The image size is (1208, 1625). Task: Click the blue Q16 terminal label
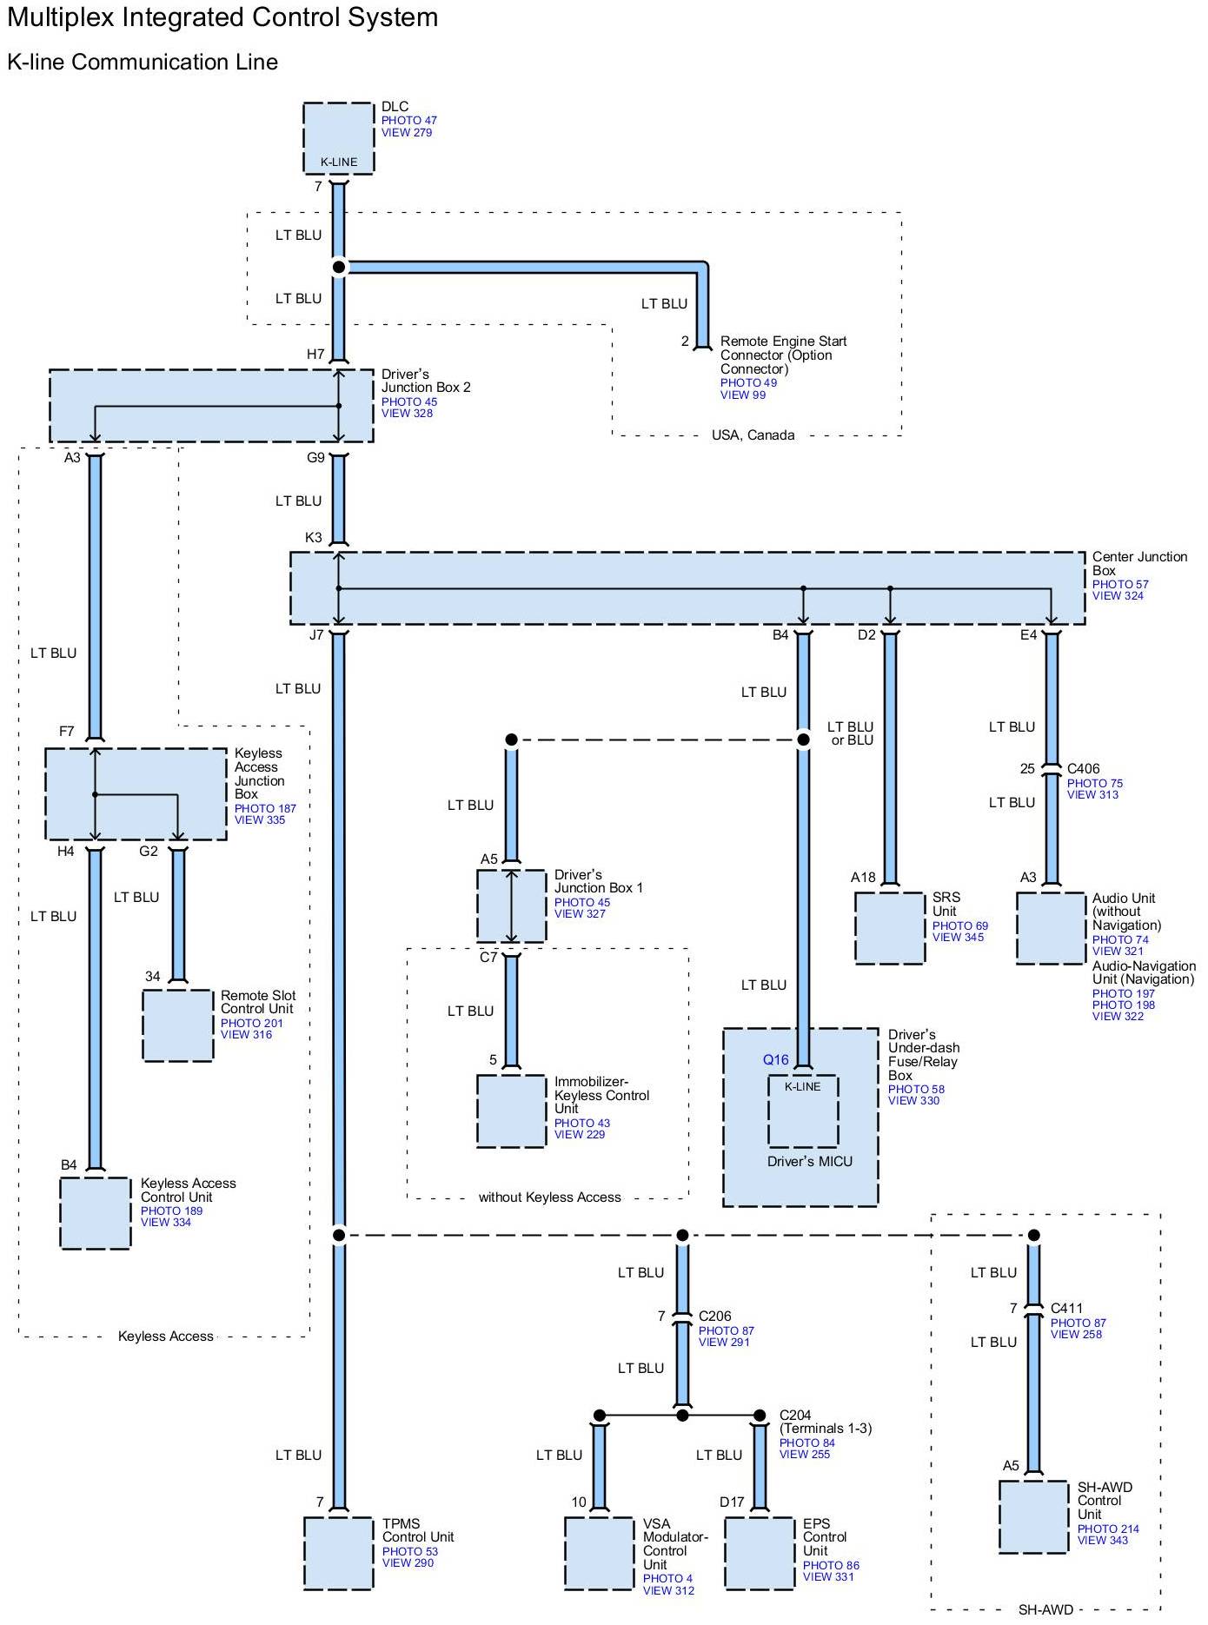coord(776,1060)
